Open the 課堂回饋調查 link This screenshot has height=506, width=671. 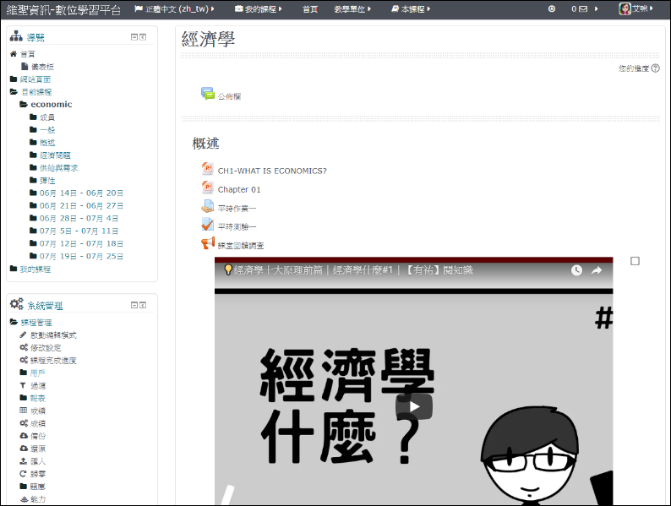point(241,246)
